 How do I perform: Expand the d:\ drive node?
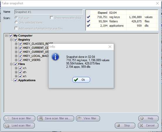tap(16, 72)
